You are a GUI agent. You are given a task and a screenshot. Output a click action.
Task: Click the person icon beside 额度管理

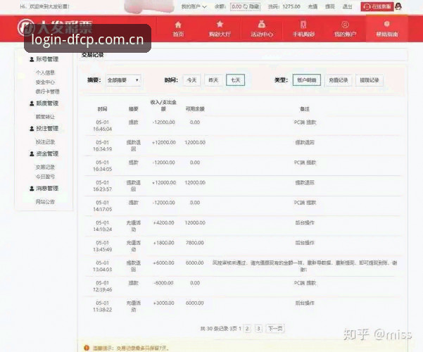(32, 103)
